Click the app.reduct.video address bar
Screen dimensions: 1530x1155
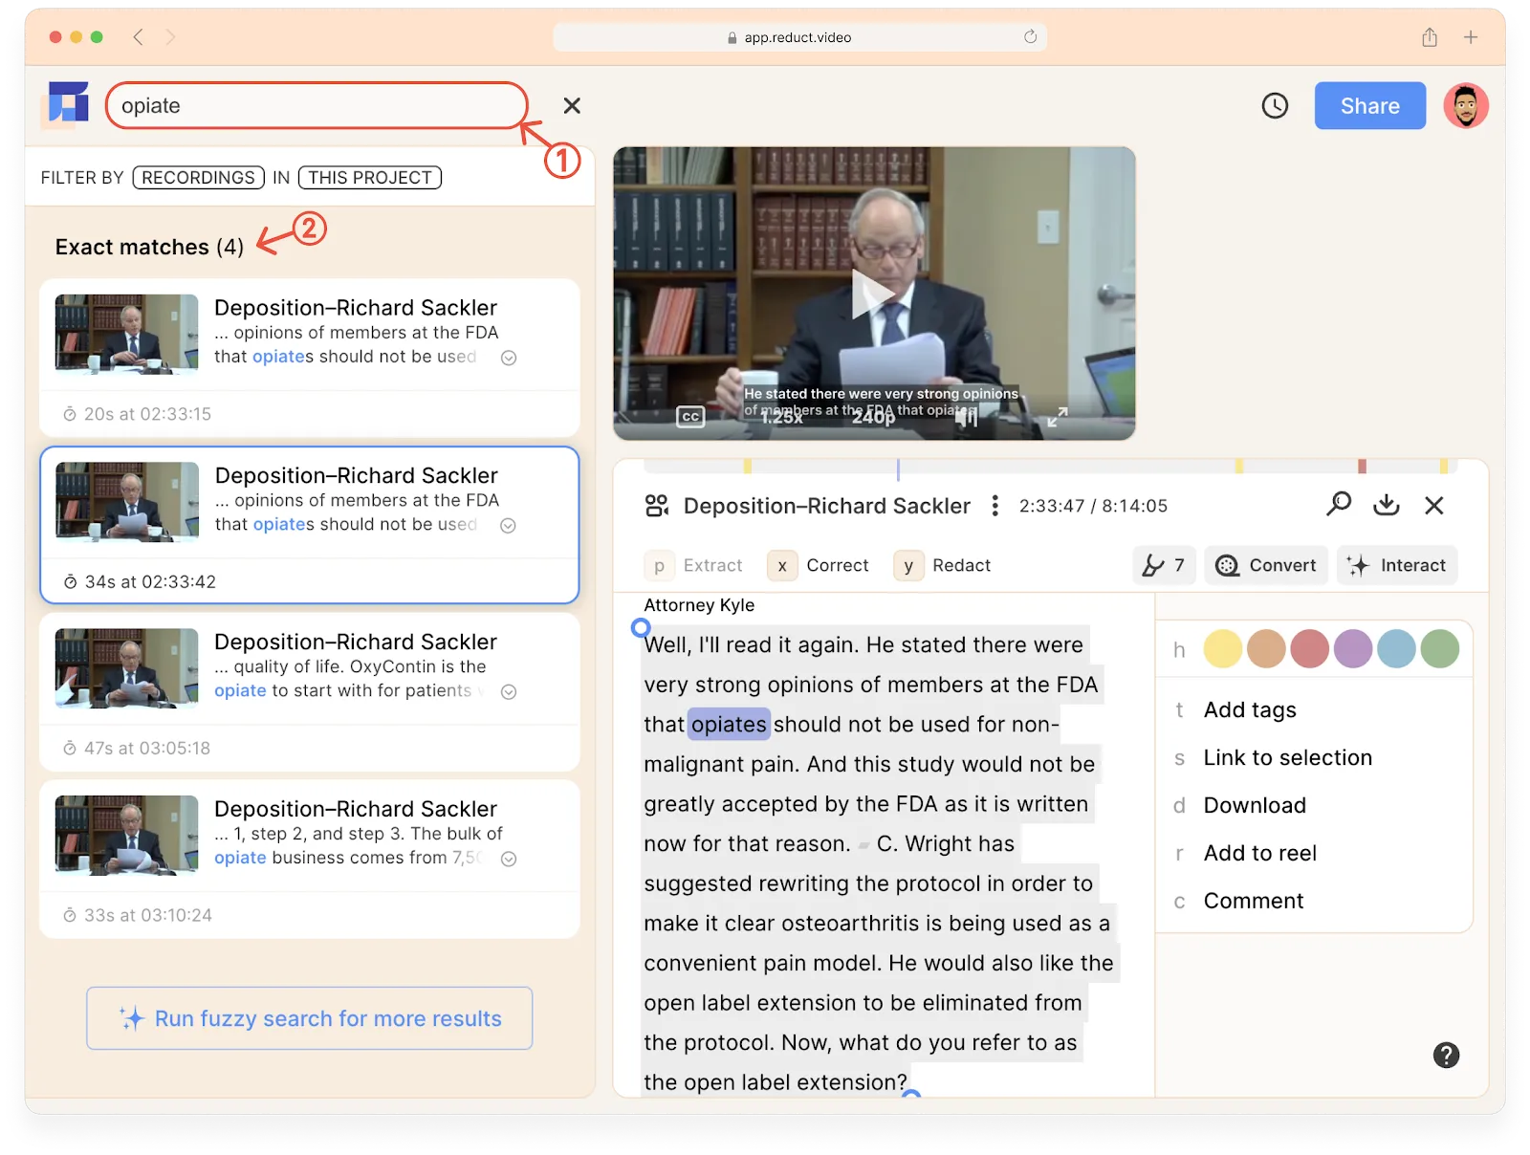pos(799,37)
